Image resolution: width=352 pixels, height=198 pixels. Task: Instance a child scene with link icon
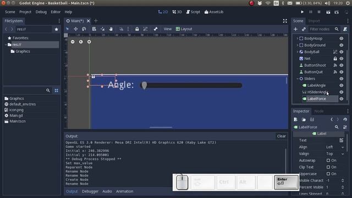click(x=304, y=29)
